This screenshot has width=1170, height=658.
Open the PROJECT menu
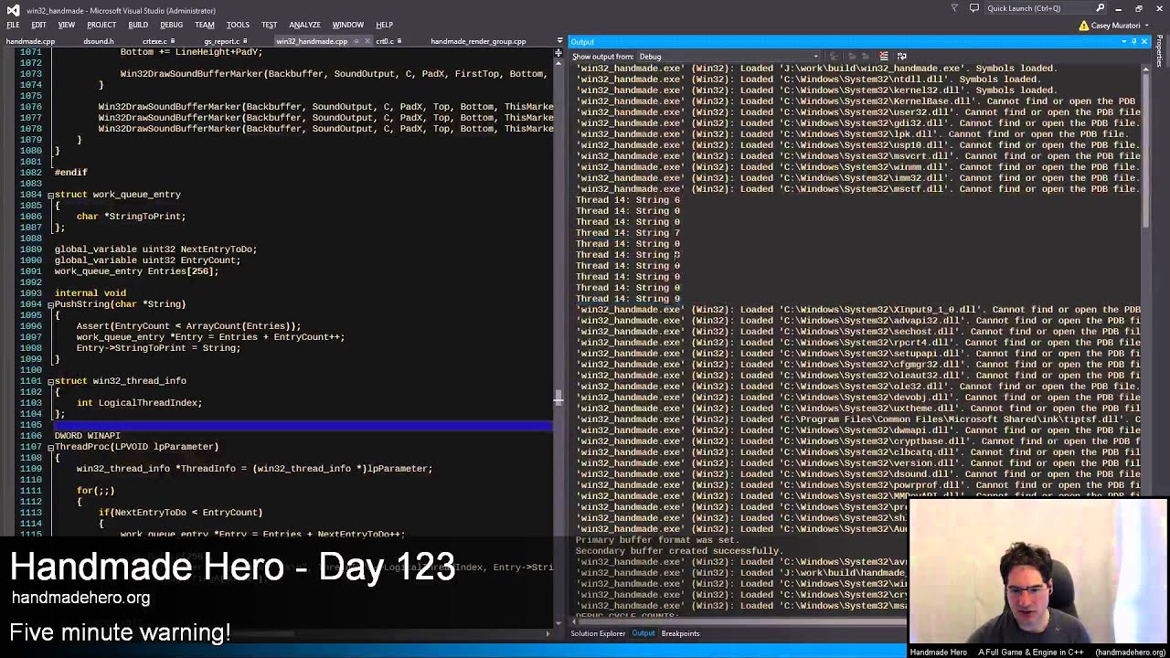(x=101, y=25)
